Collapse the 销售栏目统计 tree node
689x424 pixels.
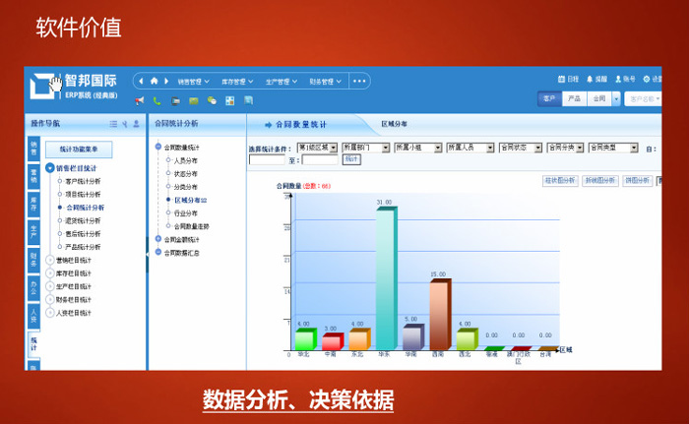[x=49, y=168]
